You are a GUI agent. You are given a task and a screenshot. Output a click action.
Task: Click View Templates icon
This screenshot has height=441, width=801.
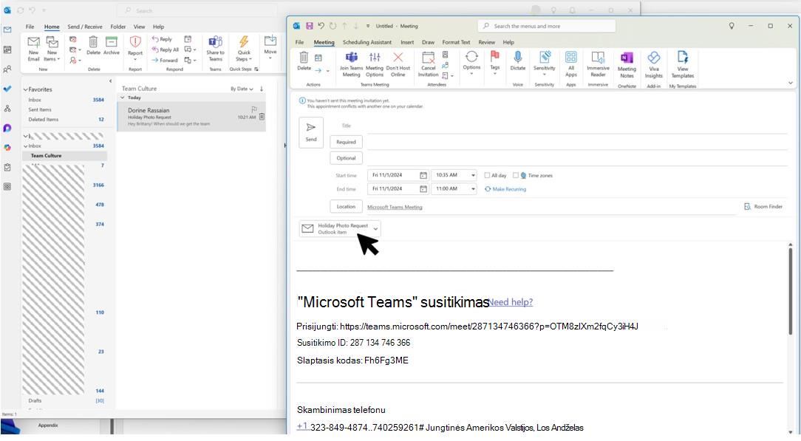click(x=683, y=65)
